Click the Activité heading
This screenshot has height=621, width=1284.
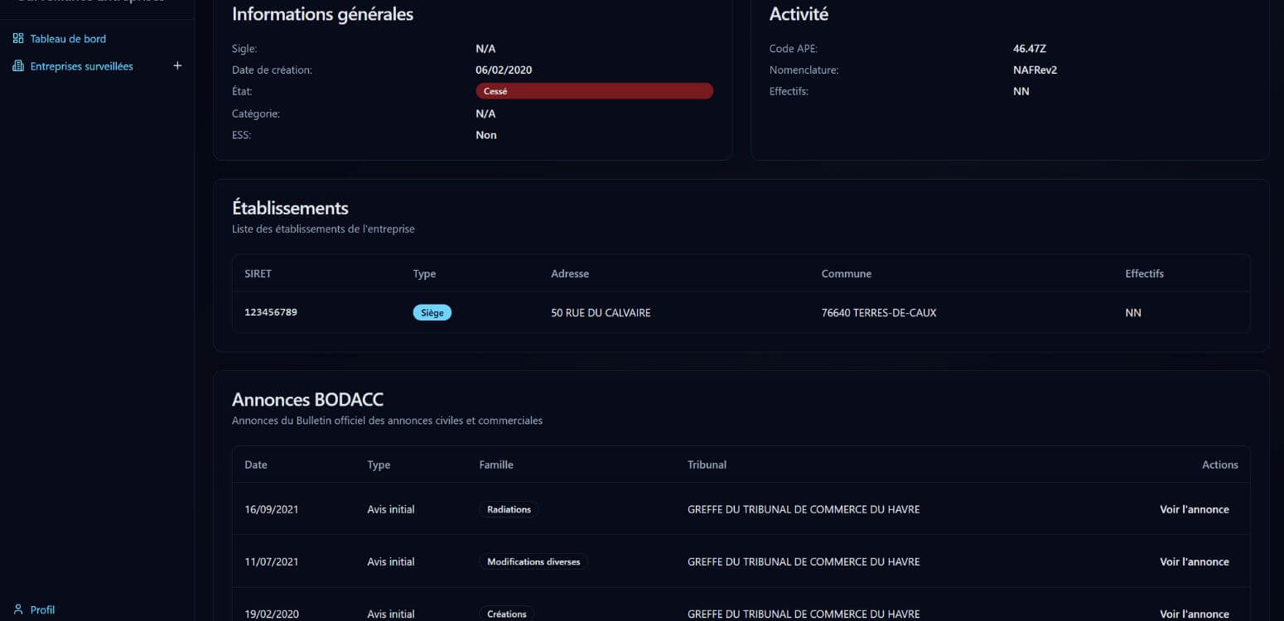(799, 14)
